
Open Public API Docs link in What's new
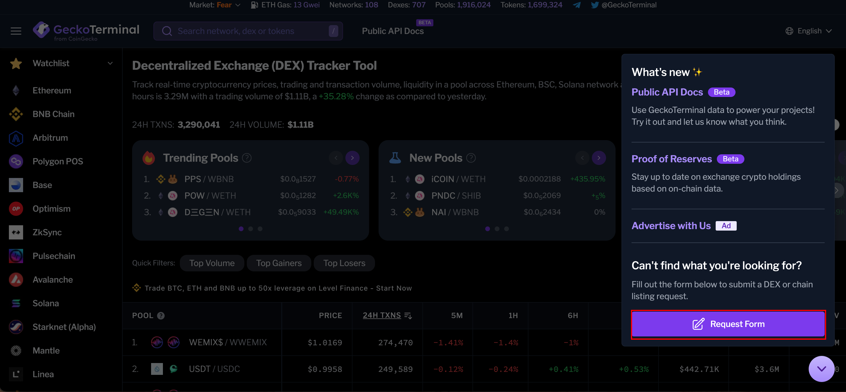pyautogui.click(x=667, y=92)
